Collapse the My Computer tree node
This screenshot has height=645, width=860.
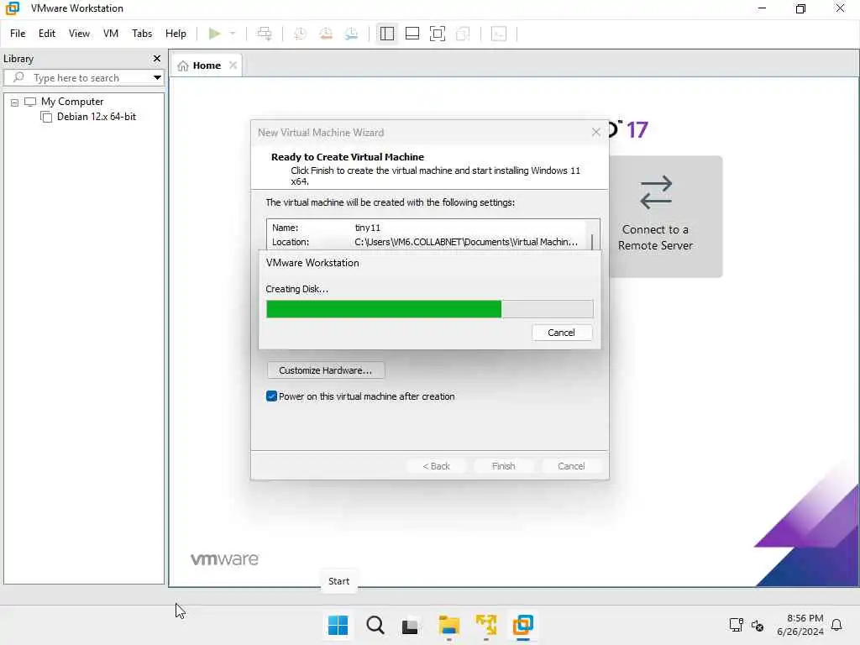[x=15, y=102]
